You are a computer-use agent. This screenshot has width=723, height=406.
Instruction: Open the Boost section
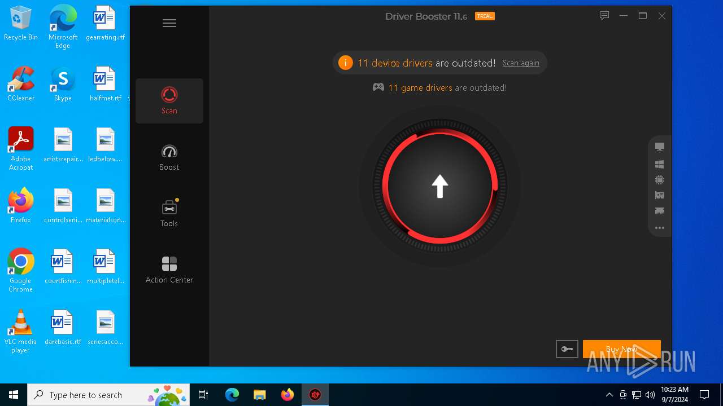pyautogui.click(x=169, y=157)
